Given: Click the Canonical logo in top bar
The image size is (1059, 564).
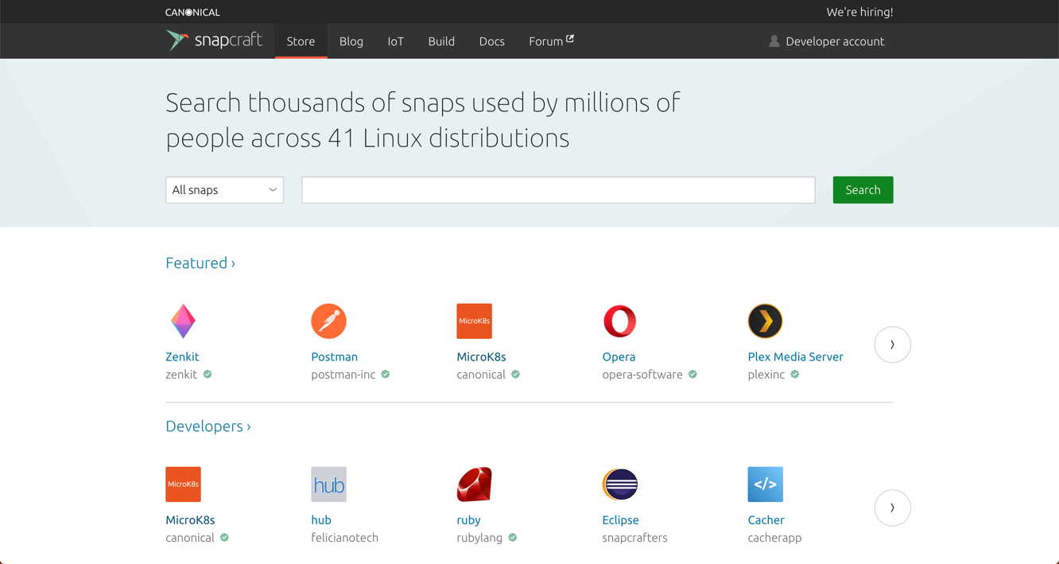Looking at the screenshot, I should point(192,12).
